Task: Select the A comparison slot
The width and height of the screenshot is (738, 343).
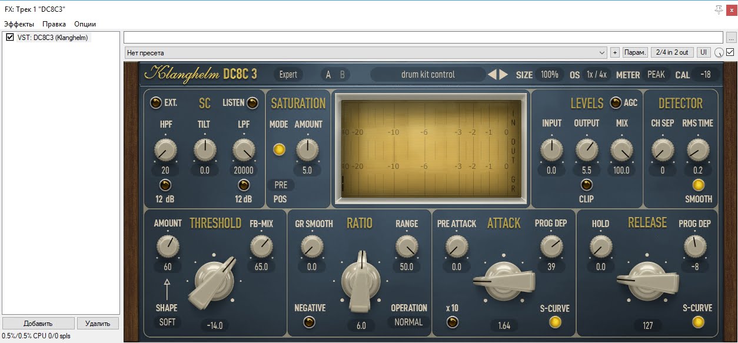Action: click(x=328, y=75)
